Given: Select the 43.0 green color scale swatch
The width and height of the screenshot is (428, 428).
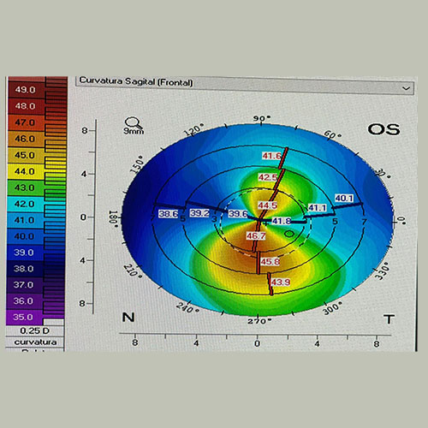Looking at the screenshot, I should coord(25,187).
